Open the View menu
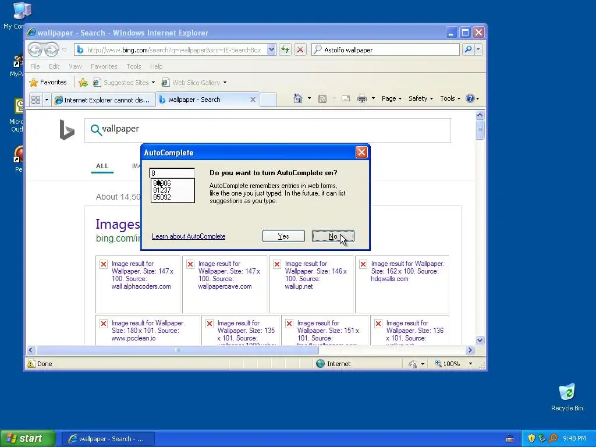Viewport: 596px width, 447px height. coord(75,66)
